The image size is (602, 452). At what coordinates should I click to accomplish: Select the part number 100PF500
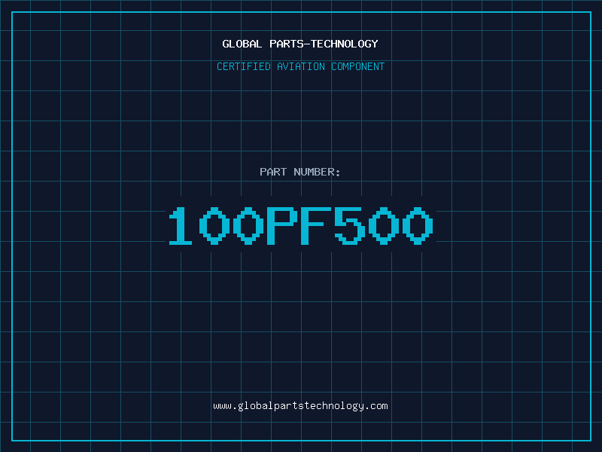coord(301,225)
